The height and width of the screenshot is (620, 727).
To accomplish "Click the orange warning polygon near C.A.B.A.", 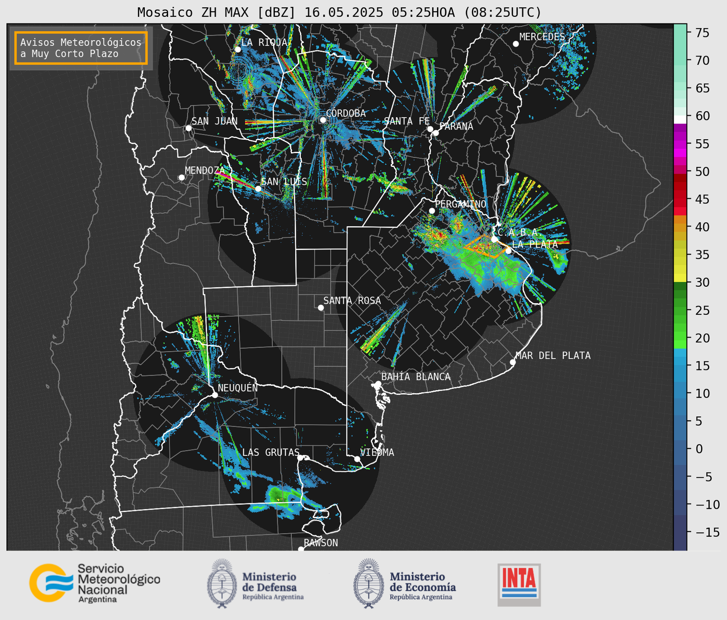I will click(487, 247).
